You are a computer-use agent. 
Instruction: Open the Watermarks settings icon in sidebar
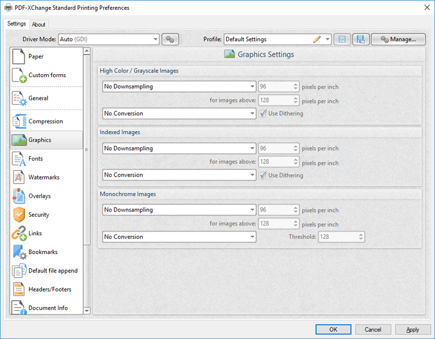pyautogui.click(x=19, y=177)
